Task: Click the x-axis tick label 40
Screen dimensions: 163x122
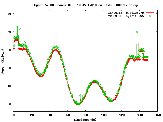Action: click(x=50, y=115)
